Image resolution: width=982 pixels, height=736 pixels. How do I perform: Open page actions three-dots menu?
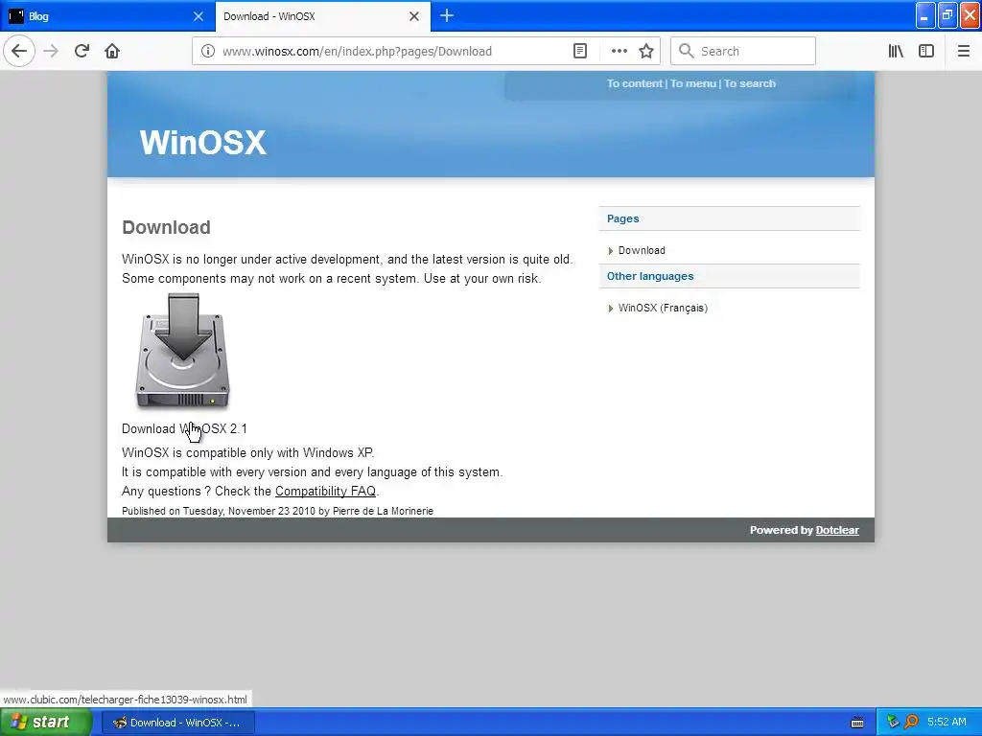[x=619, y=51]
